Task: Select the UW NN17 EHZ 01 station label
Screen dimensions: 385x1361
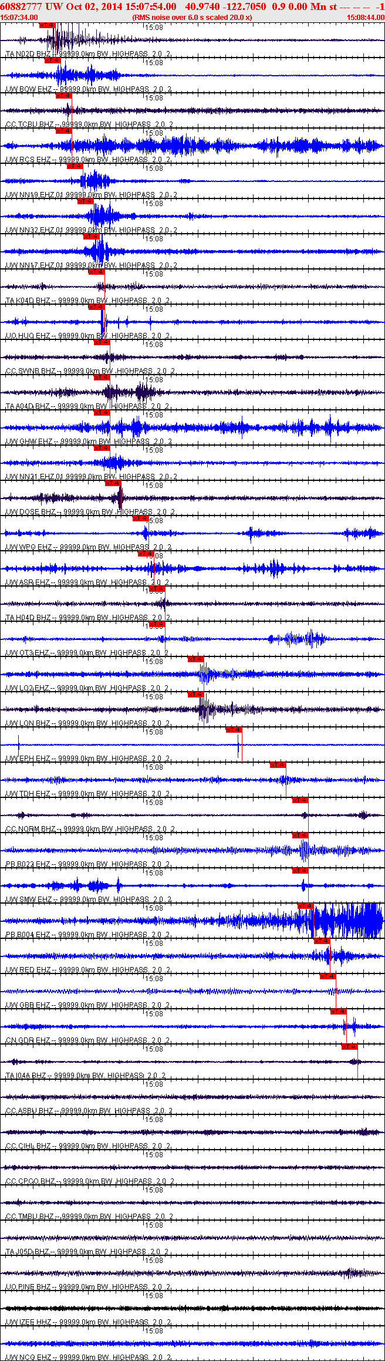Action: point(91,265)
